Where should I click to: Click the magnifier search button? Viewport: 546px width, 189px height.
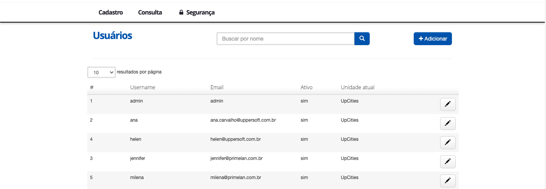point(362,39)
